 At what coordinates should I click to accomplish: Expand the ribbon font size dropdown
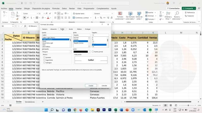tap(44, 13)
